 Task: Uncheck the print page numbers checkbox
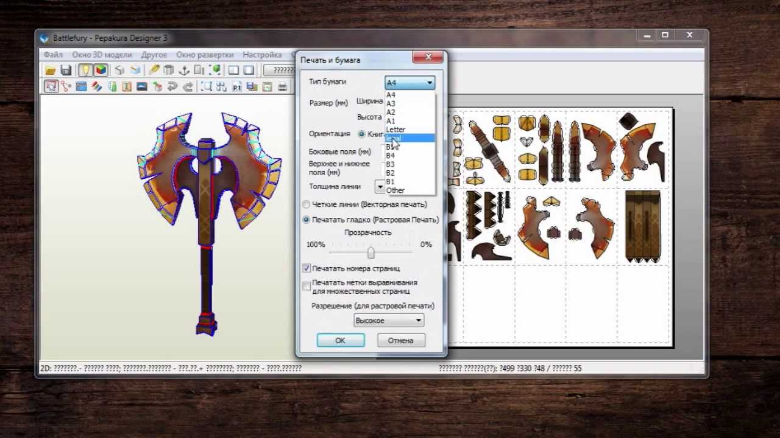coord(307,268)
